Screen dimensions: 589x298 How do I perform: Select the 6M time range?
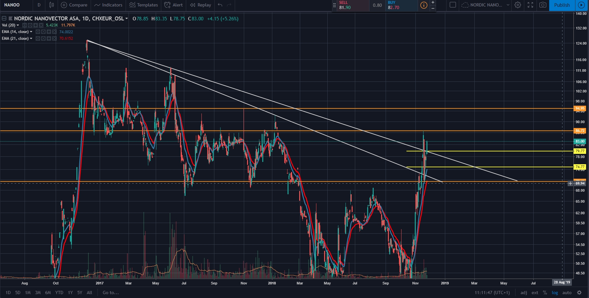click(x=48, y=293)
